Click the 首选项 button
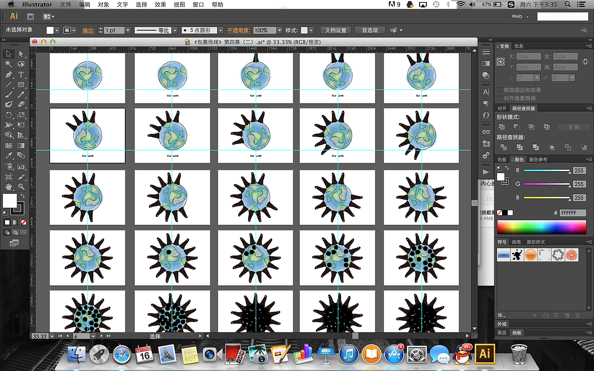 (370, 30)
